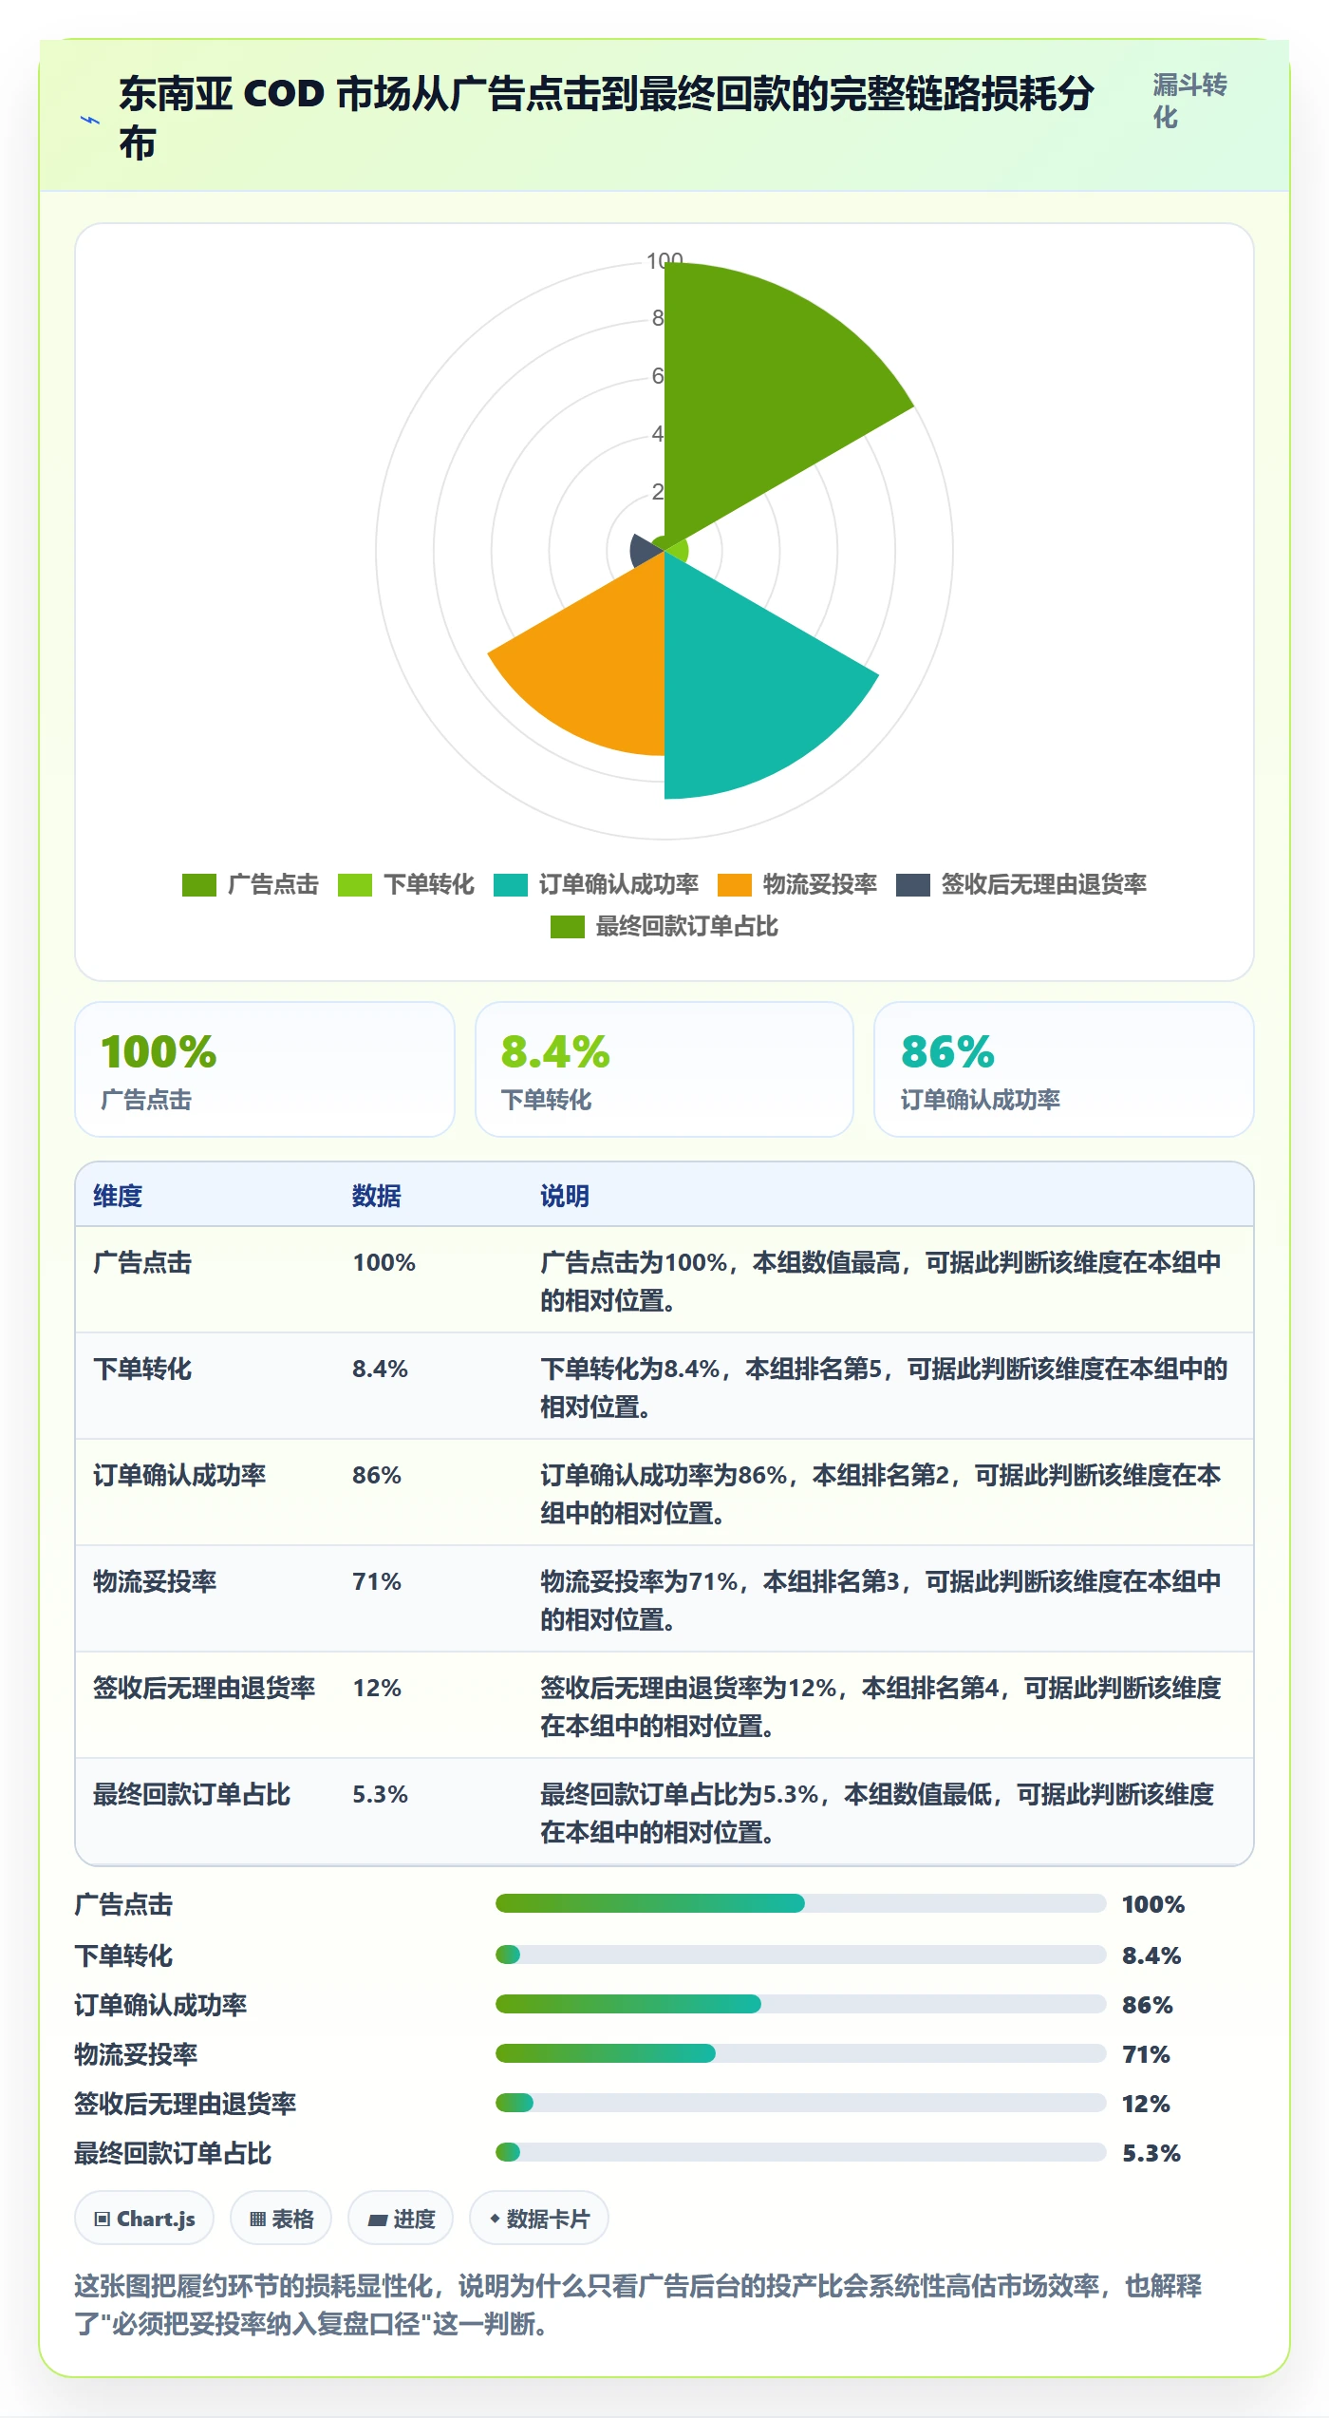Screen dimensions: 1329x2418
Task: Click the 5.3% table cell
Action: click(x=380, y=1794)
